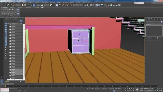The height and width of the screenshot is (92, 163).
Task: Open the Edit menu
Action: pos(6,3)
